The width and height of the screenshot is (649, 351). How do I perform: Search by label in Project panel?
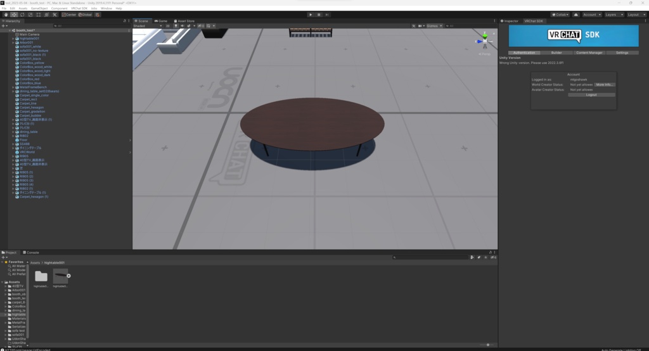pos(479,257)
